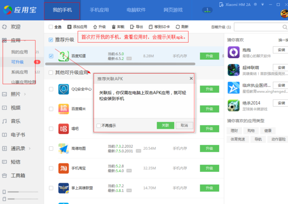Open the 电脑软件 tab

click(136, 10)
